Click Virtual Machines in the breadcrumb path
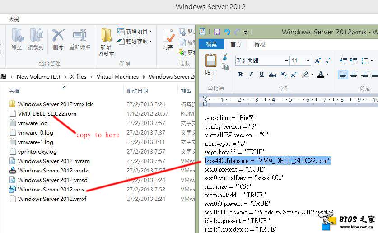The height and width of the screenshot is (233, 378). (117, 77)
